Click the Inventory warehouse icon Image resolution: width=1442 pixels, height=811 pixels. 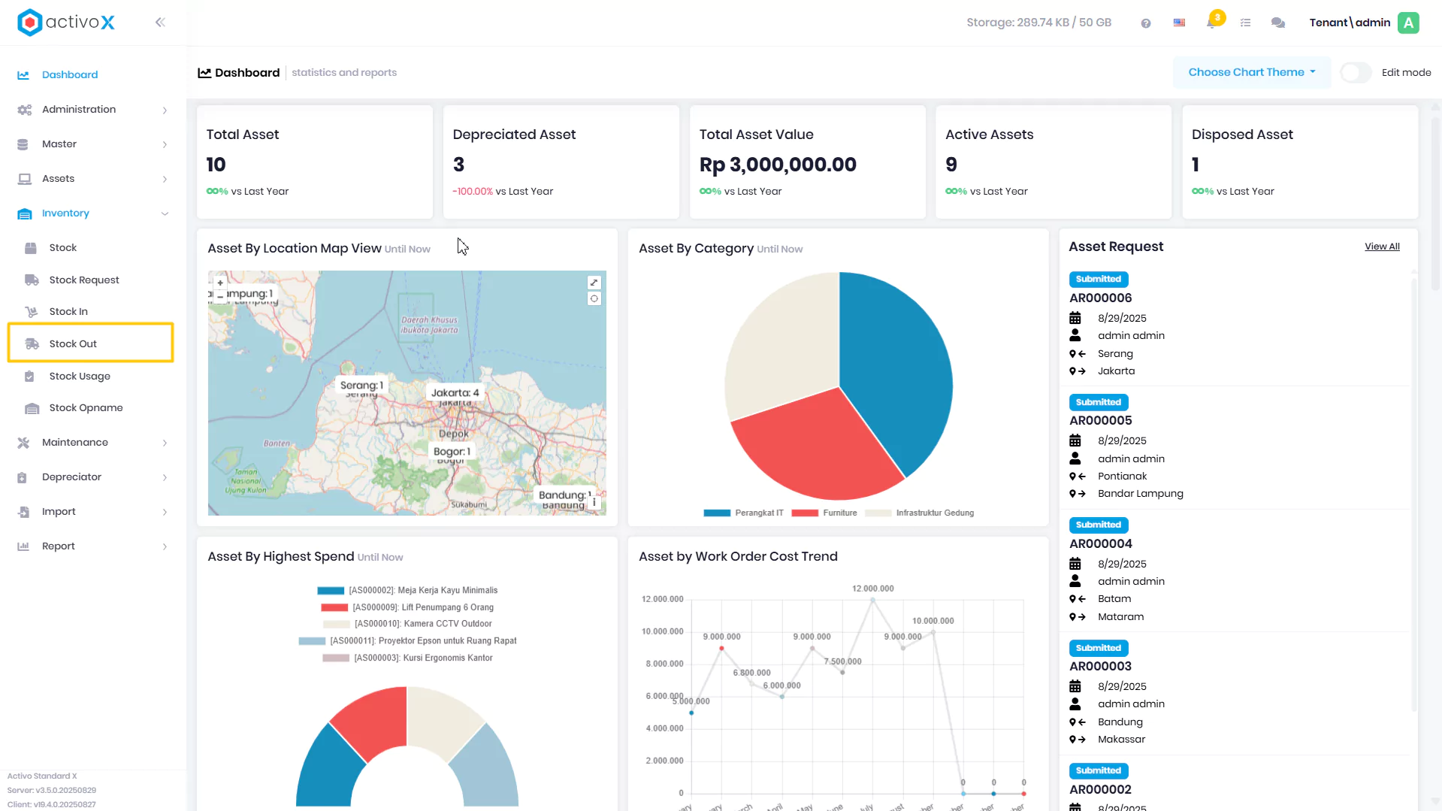pyautogui.click(x=24, y=213)
